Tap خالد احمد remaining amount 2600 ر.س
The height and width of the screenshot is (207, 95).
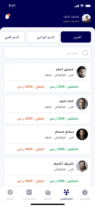click(31, 119)
